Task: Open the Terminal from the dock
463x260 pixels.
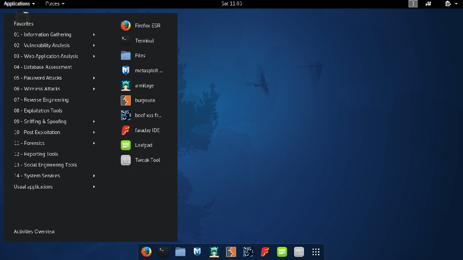Action: [163, 252]
